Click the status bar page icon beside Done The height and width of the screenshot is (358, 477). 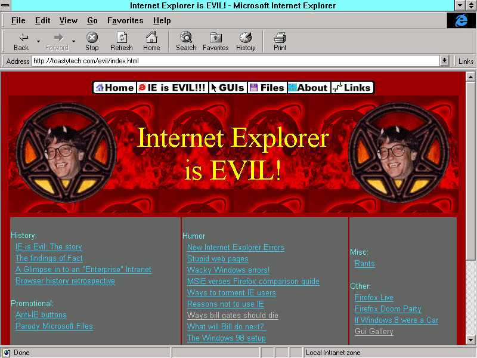(6, 353)
